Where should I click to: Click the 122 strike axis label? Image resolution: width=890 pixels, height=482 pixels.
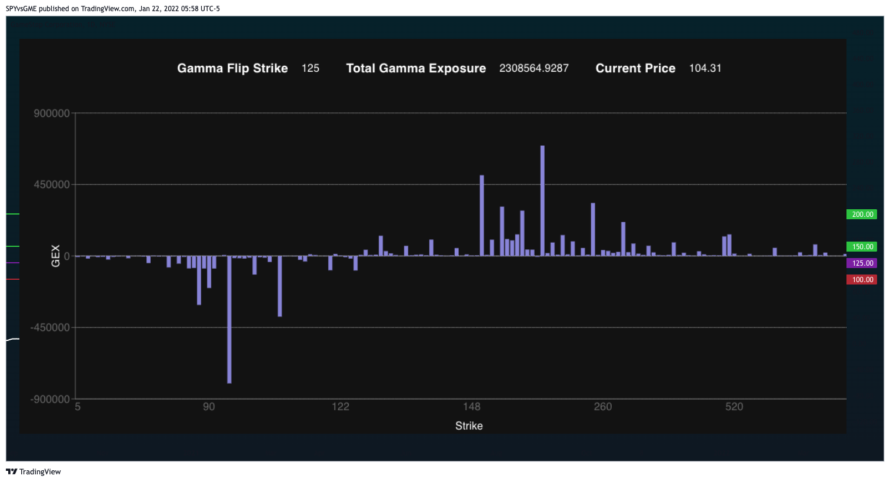coord(341,407)
